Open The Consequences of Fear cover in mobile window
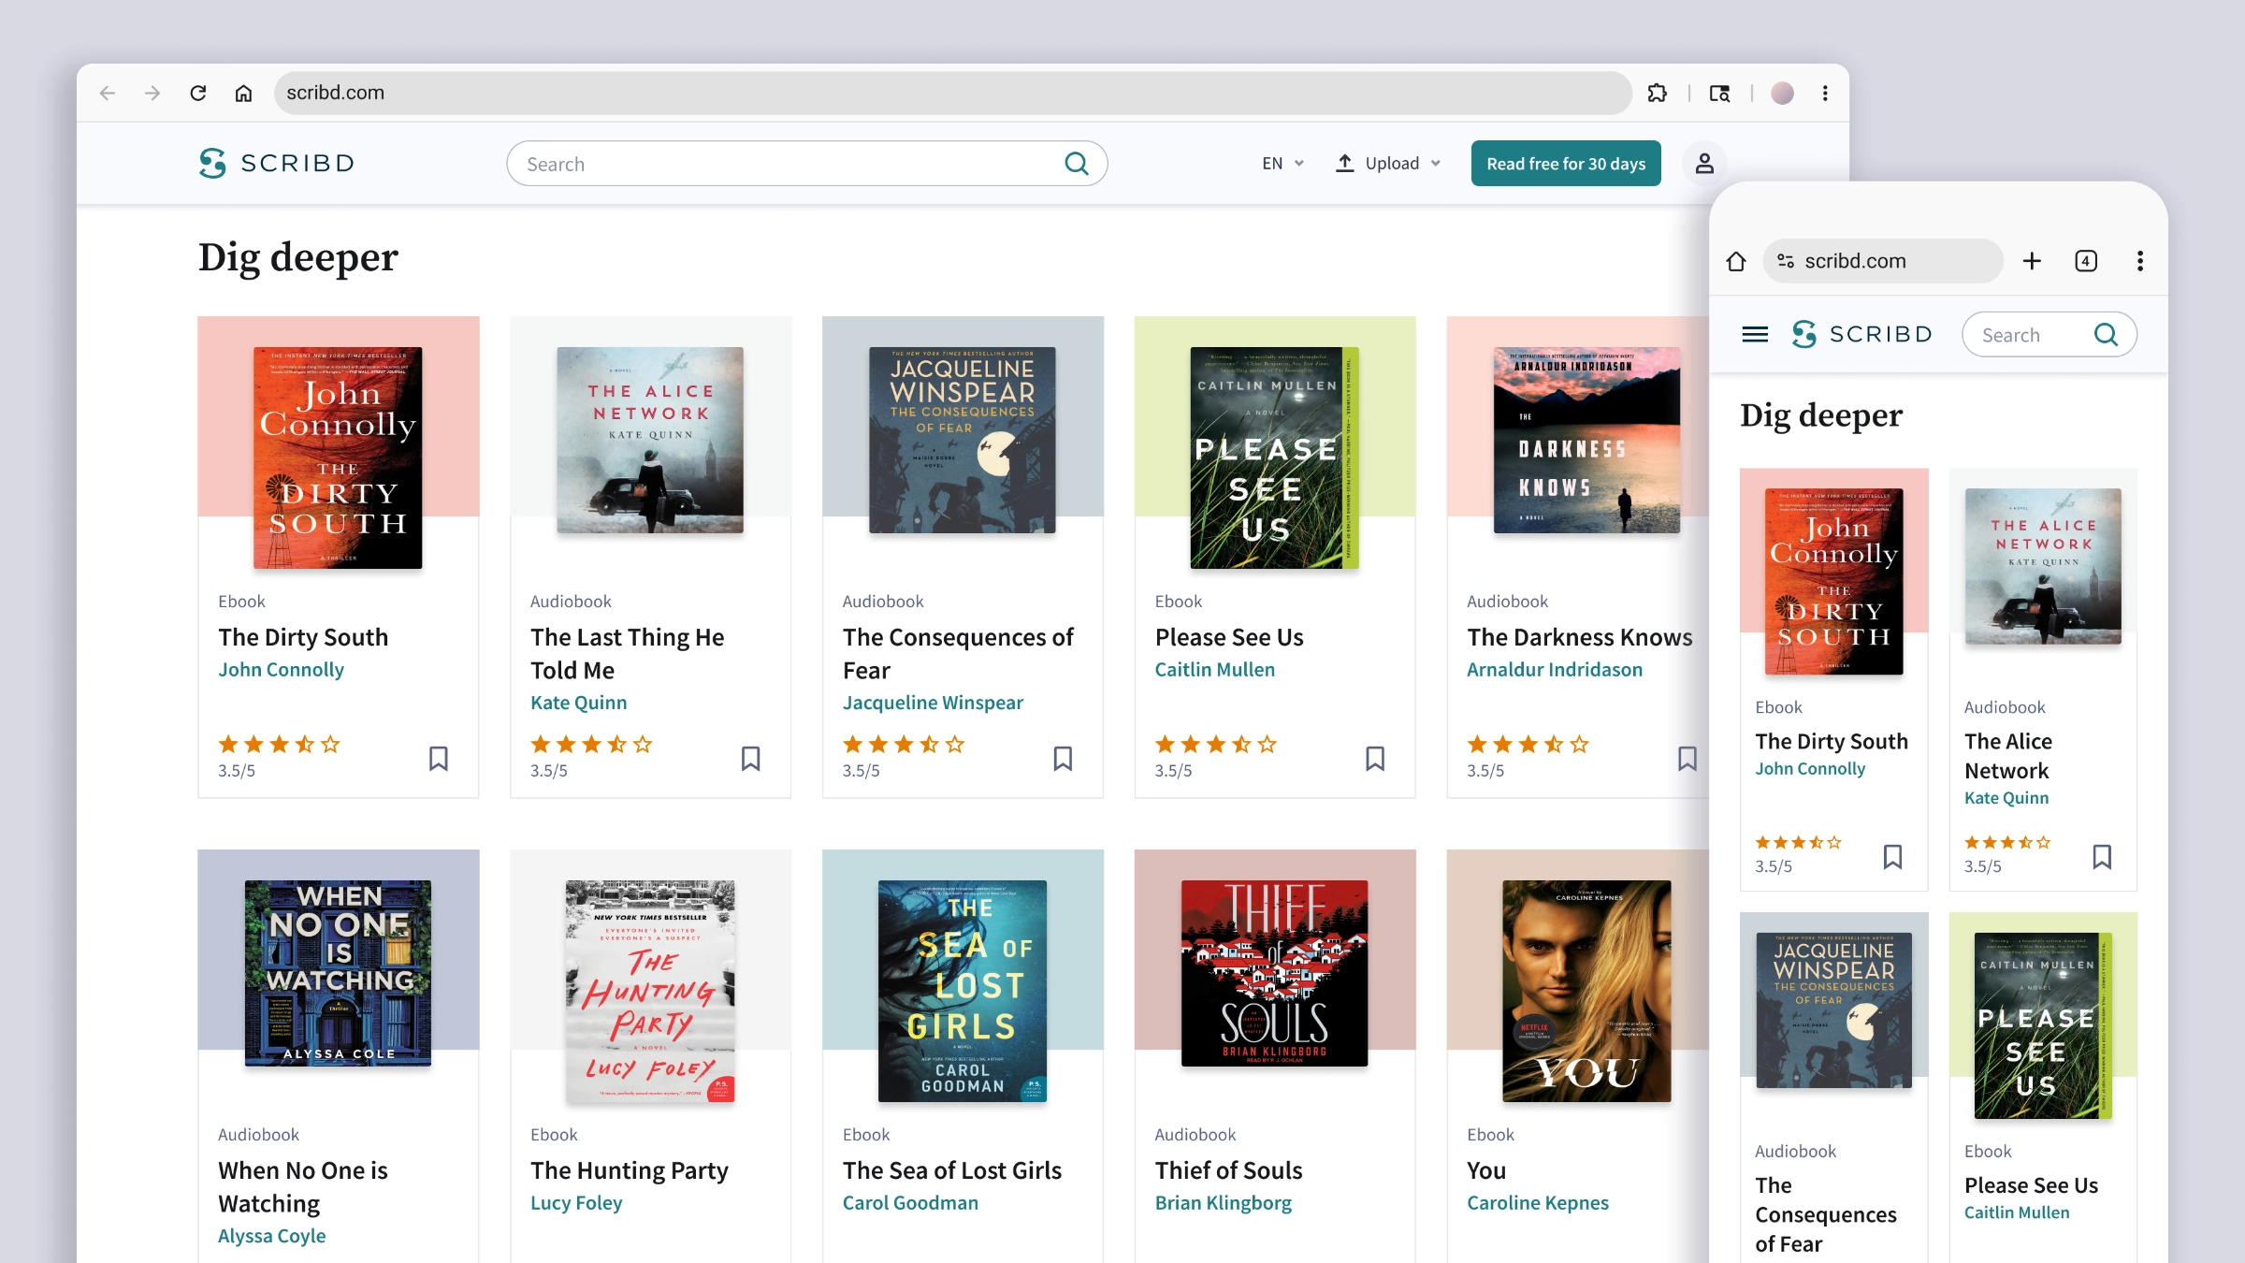This screenshot has width=2245, height=1263. click(1833, 1010)
